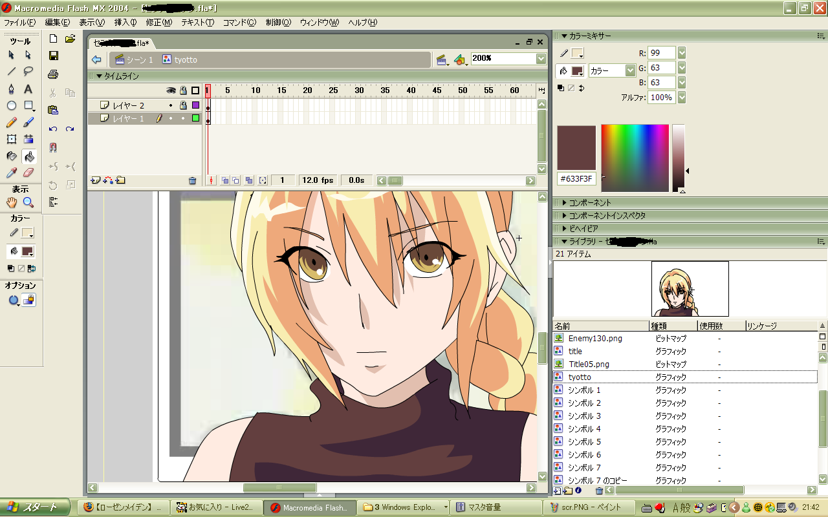Image resolution: width=828 pixels, height=517 pixels.
Task: Click the brightness slider bar in mixer
Action: 679,158
